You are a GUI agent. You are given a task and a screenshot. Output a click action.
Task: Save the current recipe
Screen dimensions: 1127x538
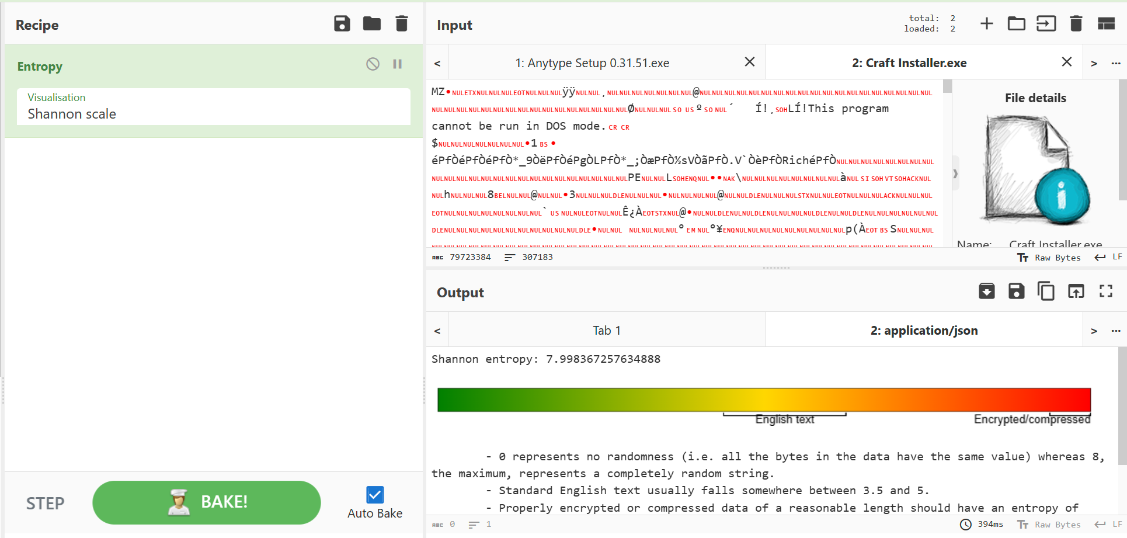point(342,24)
